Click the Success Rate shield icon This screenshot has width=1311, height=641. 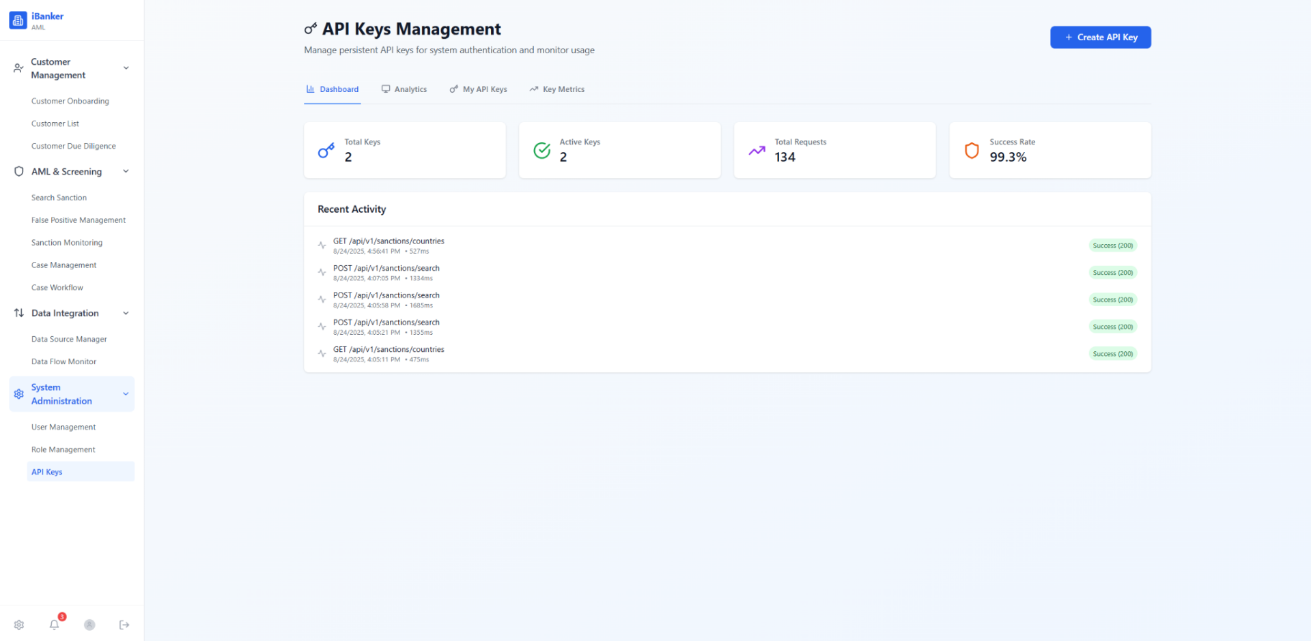tap(972, 151)
